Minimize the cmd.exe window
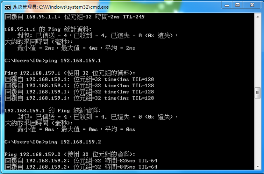The image size is (264, 174). click(227, 5)
